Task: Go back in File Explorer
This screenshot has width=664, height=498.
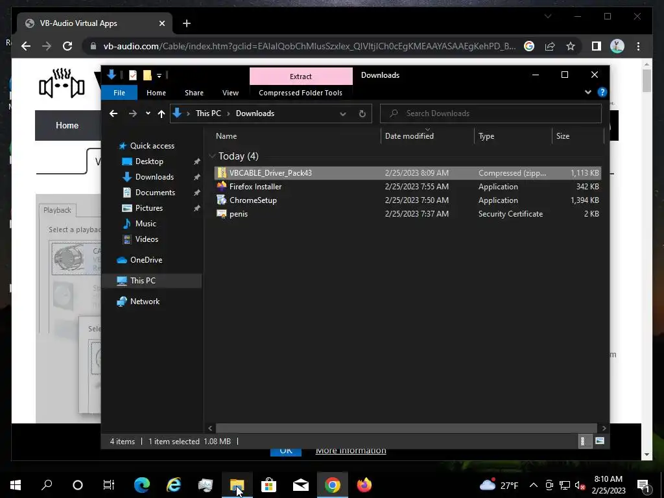Action: click(x=113, y=113)
